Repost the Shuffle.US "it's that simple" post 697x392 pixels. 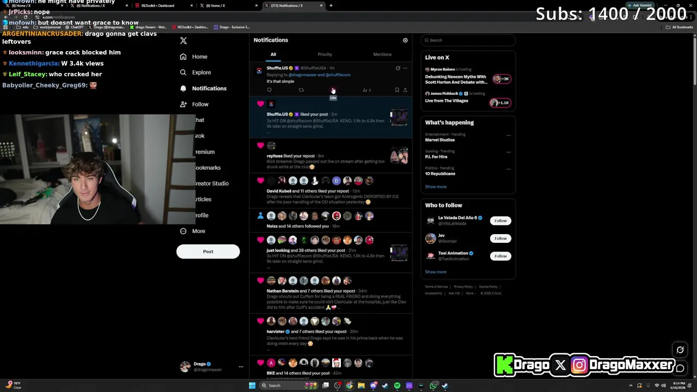coord(301,90)
